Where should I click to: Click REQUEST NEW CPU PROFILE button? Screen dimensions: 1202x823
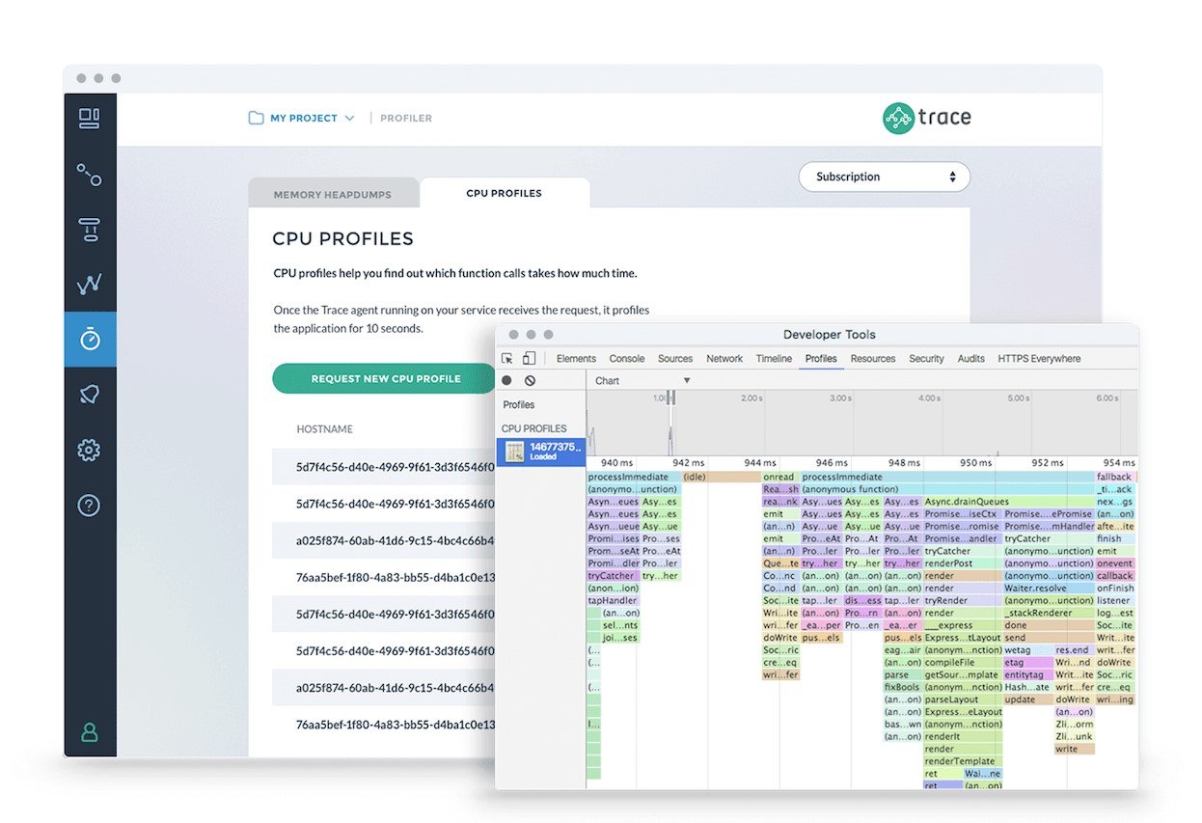coord(385,378)
